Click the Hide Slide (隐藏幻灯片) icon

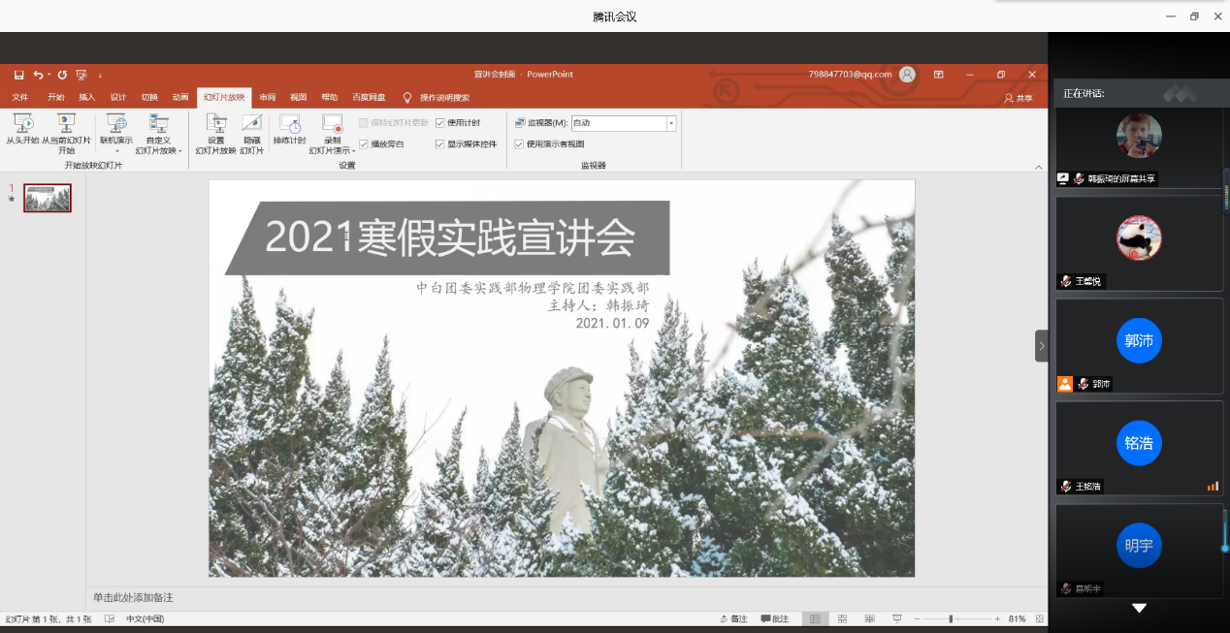click(252, 131)
